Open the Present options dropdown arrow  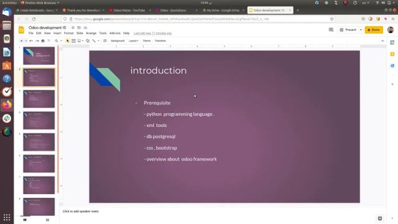click(361, 30)
